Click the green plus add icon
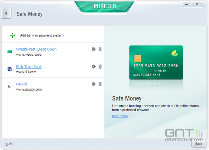The image size is (209, 150). (x=13, y=35)
